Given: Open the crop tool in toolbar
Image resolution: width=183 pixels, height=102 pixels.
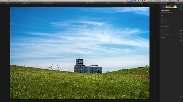Looking at the screenshot, I should (108, 3).
